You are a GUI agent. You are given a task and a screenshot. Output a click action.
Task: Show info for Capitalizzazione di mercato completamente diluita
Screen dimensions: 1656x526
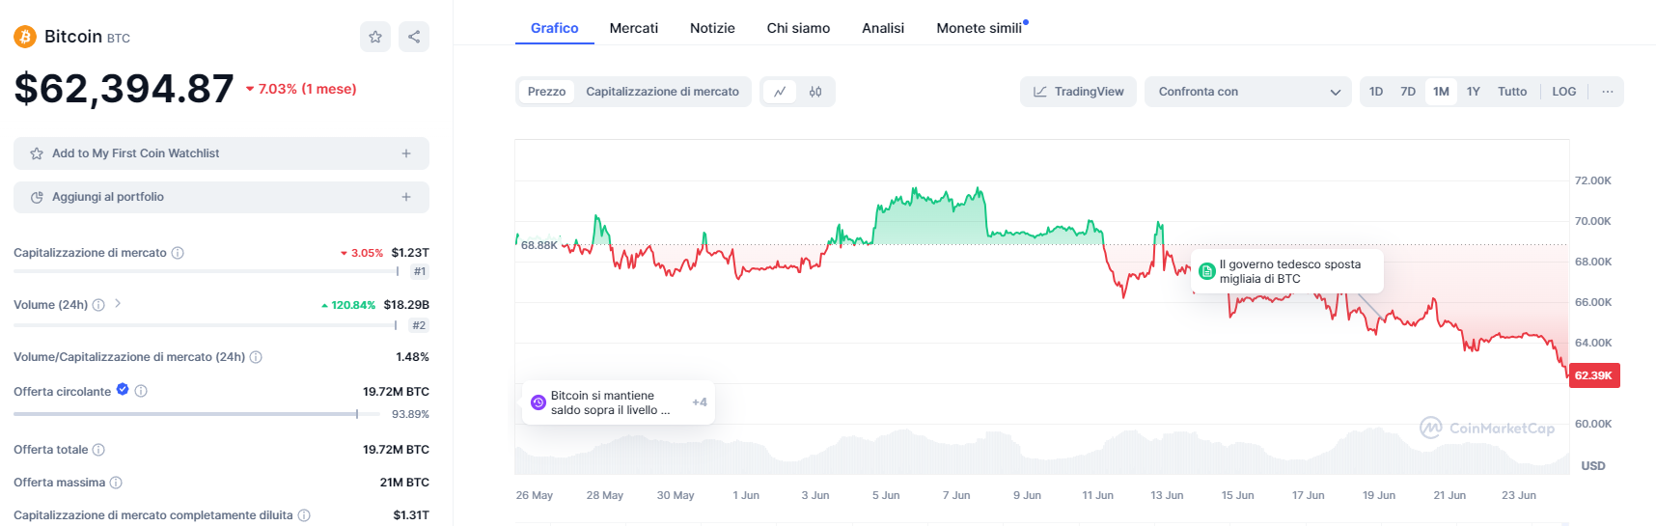(x=304, y=515)
